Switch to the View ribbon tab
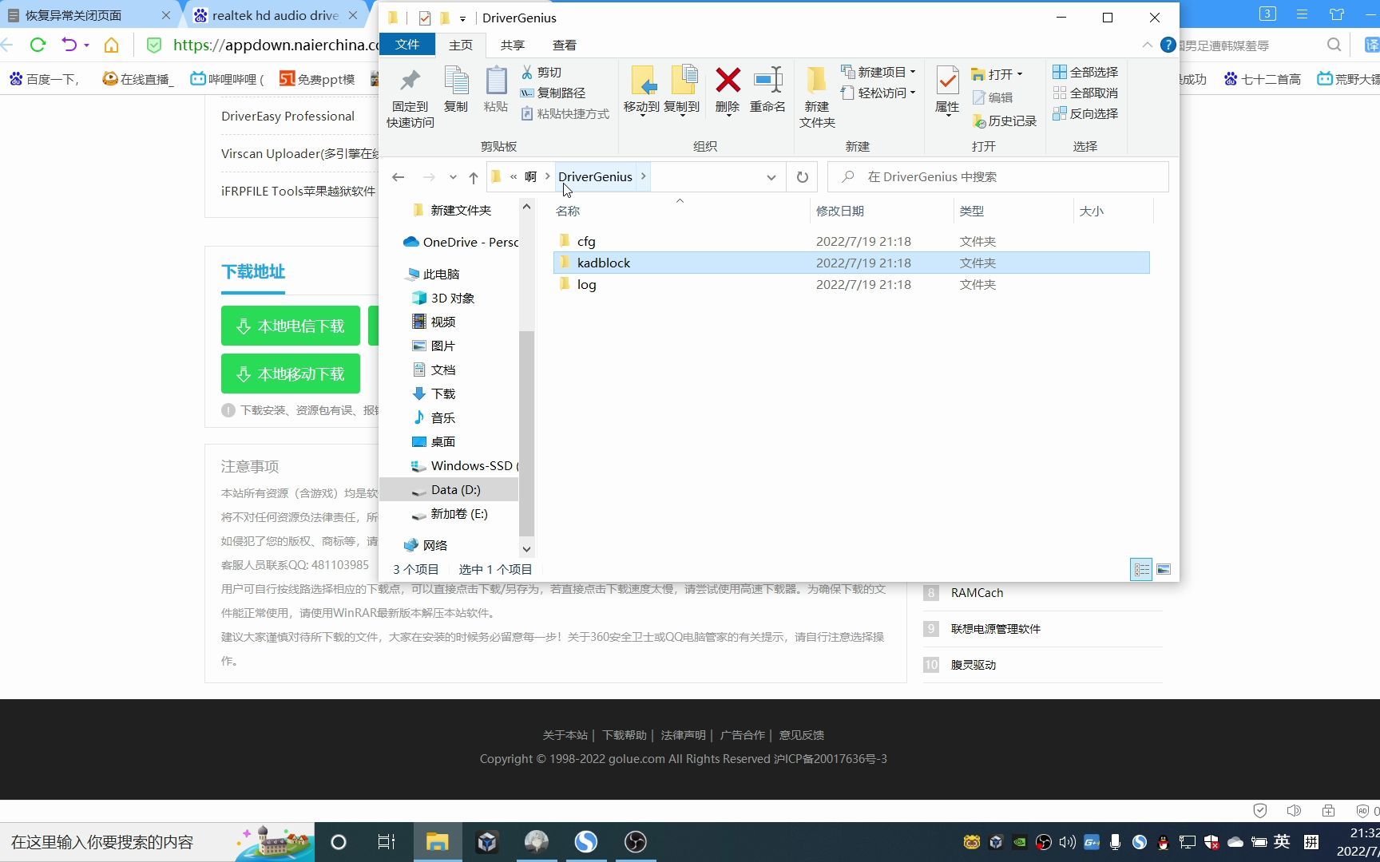Image resolution: width=1380 pixels, height=862 pixels. 565,45
